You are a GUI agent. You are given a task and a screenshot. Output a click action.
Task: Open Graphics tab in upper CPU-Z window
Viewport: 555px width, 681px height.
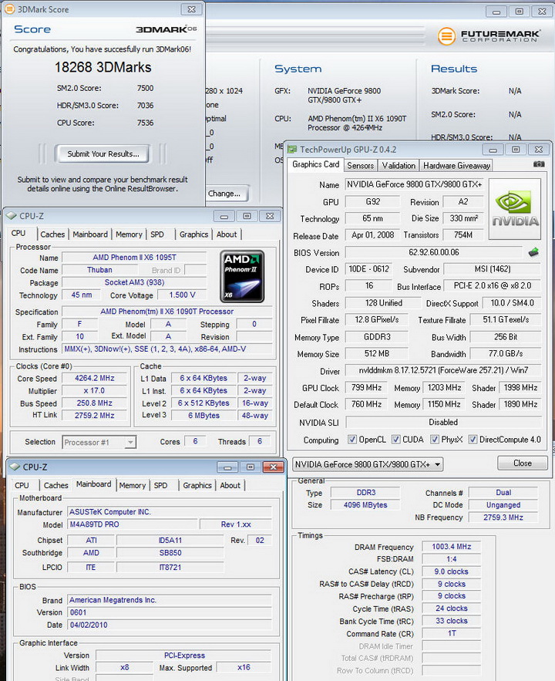[193, 234]
